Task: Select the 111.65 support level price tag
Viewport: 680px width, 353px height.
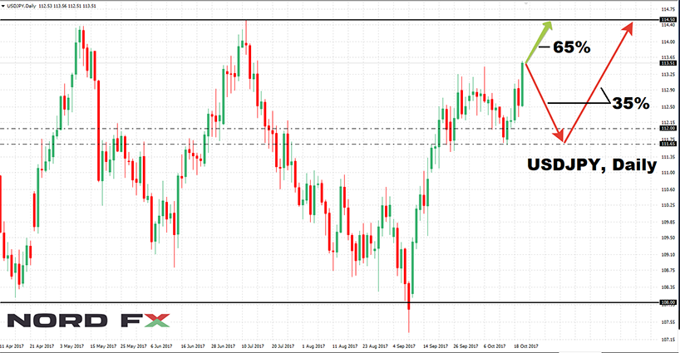Action: [667, 144]
